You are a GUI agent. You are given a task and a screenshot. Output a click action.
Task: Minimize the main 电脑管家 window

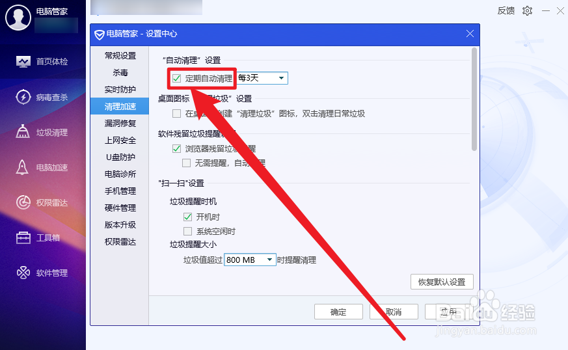pos(546,11)
